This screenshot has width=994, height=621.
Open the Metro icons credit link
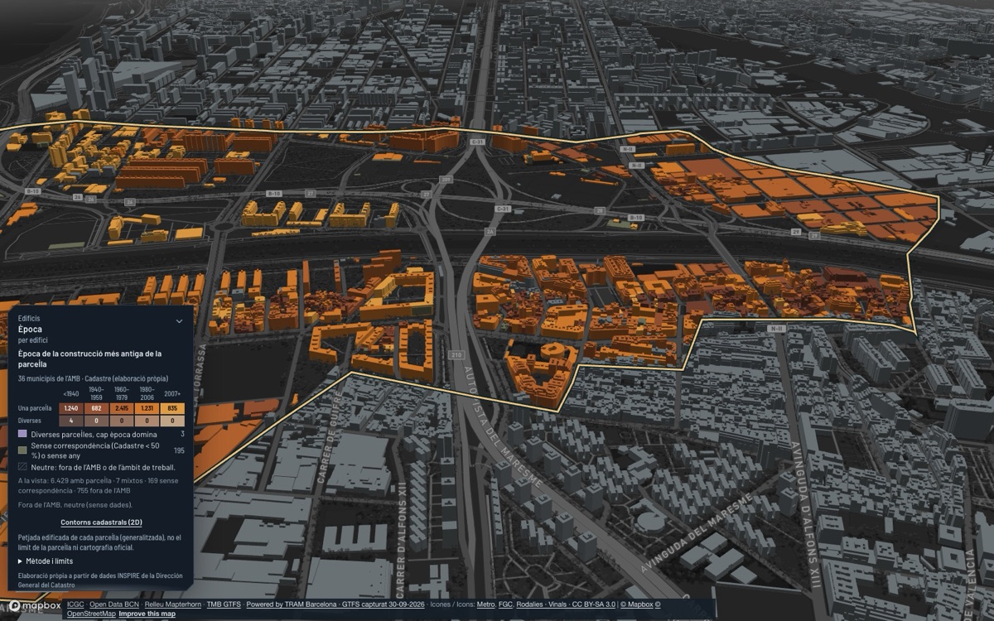(485, 604)
